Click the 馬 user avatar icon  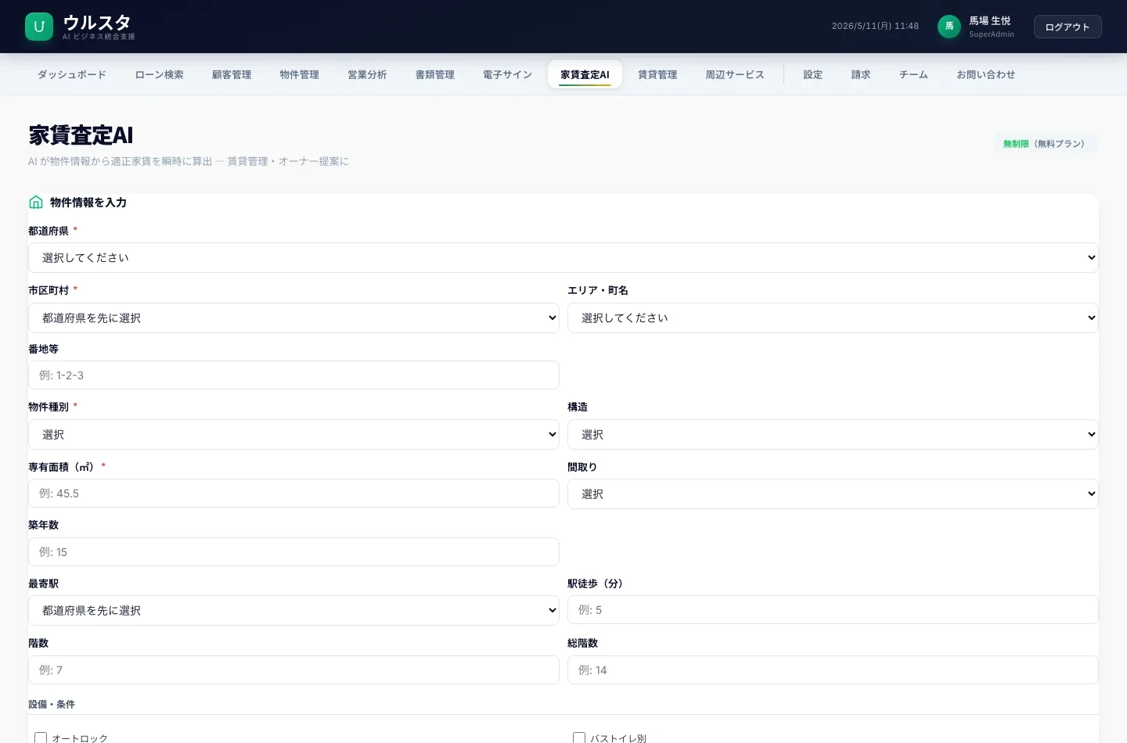point(949,27)
